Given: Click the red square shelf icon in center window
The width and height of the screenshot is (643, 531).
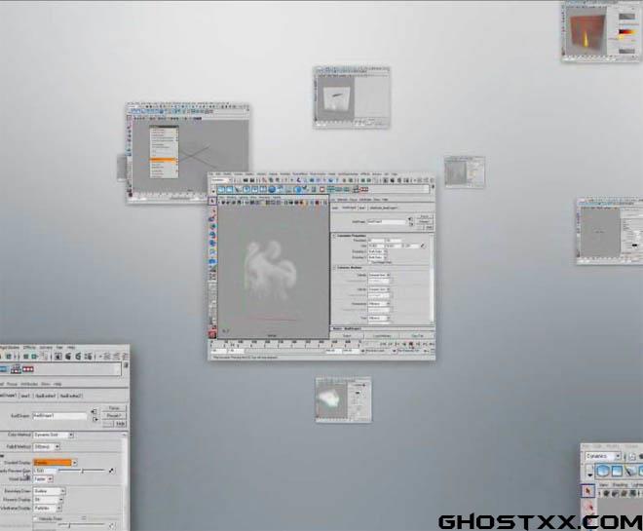Looking at the screenshot, I should click(321, 189).
